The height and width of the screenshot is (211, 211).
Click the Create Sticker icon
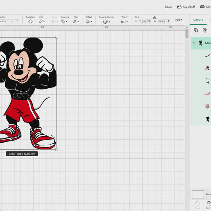tap(105, 22)
